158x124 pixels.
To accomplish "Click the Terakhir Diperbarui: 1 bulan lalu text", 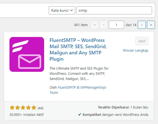I will (x=123, y=107).
